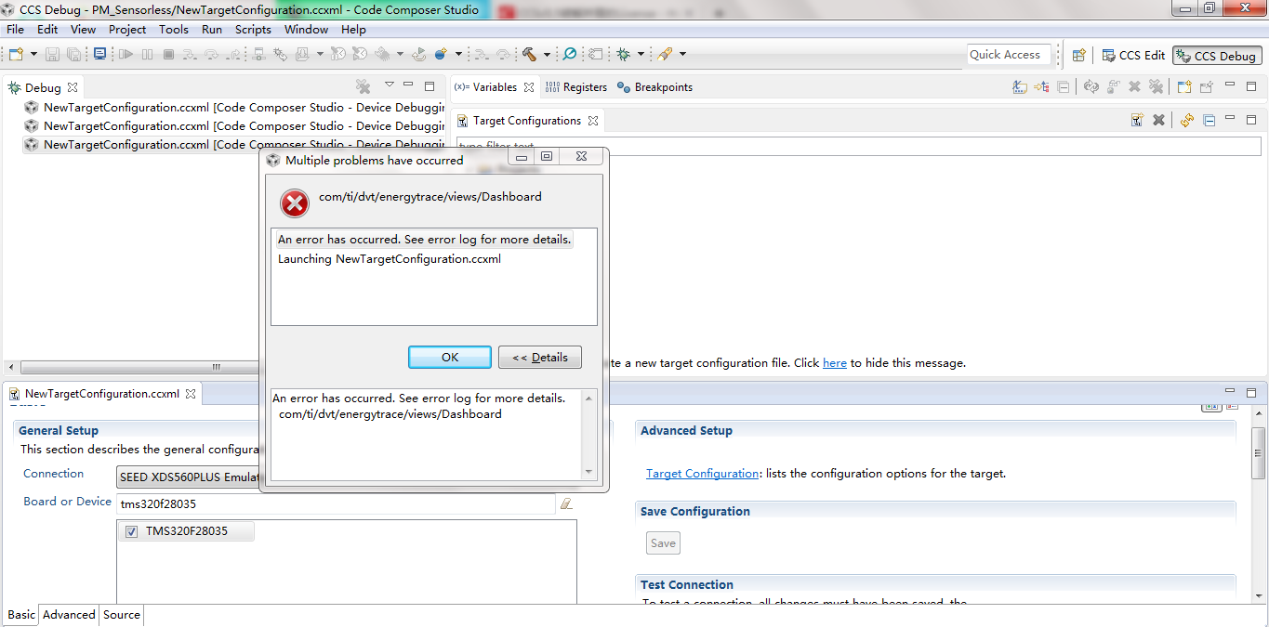
Task: Collapse the Details section in error dialog
Action: click(x=540, y=358)
